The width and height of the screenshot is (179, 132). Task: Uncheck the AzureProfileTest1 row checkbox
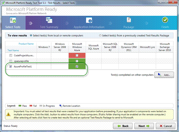coord(11,66)
